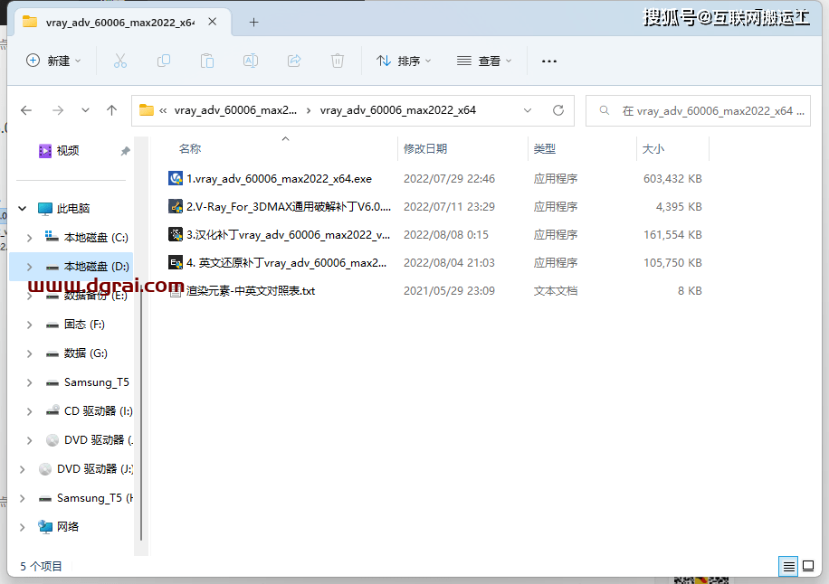Sort by 修改日期 column header
829x584 pixels.
[425, 149]
